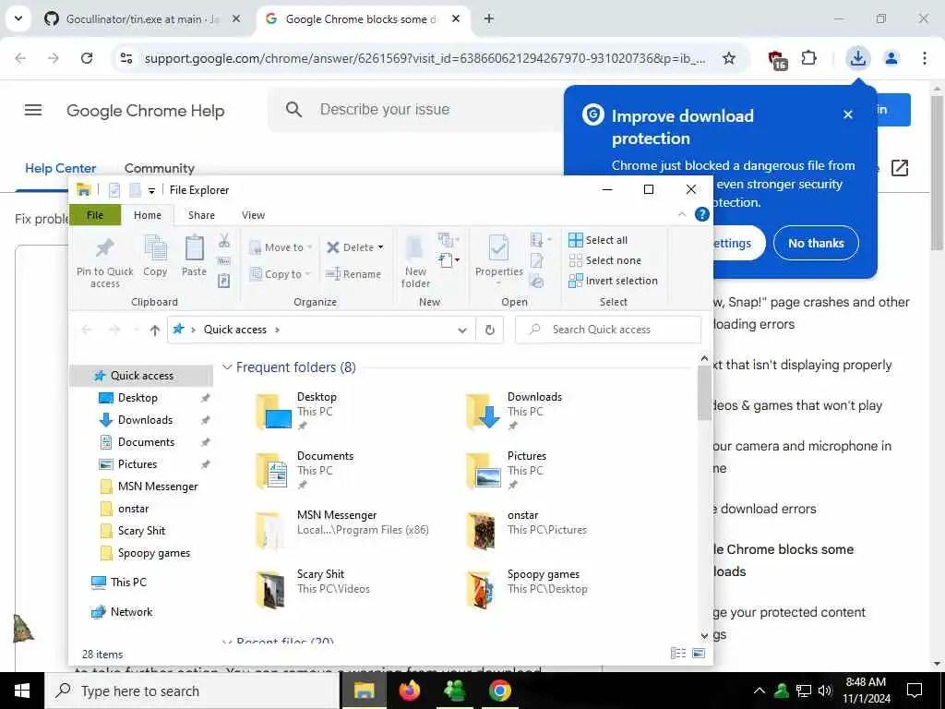Minimize the File Explorer ribbon chevron
Screen dimensions: 945x709
coord(682,214)
